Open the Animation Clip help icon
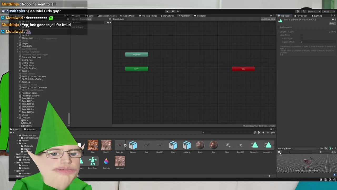Screen dimensions: 337x190 (x=333, y=20)
